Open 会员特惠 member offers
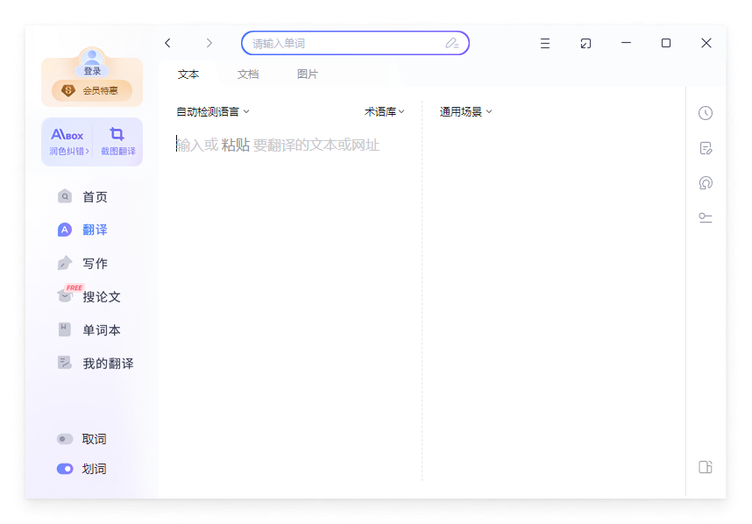 (x=91, y=88)
